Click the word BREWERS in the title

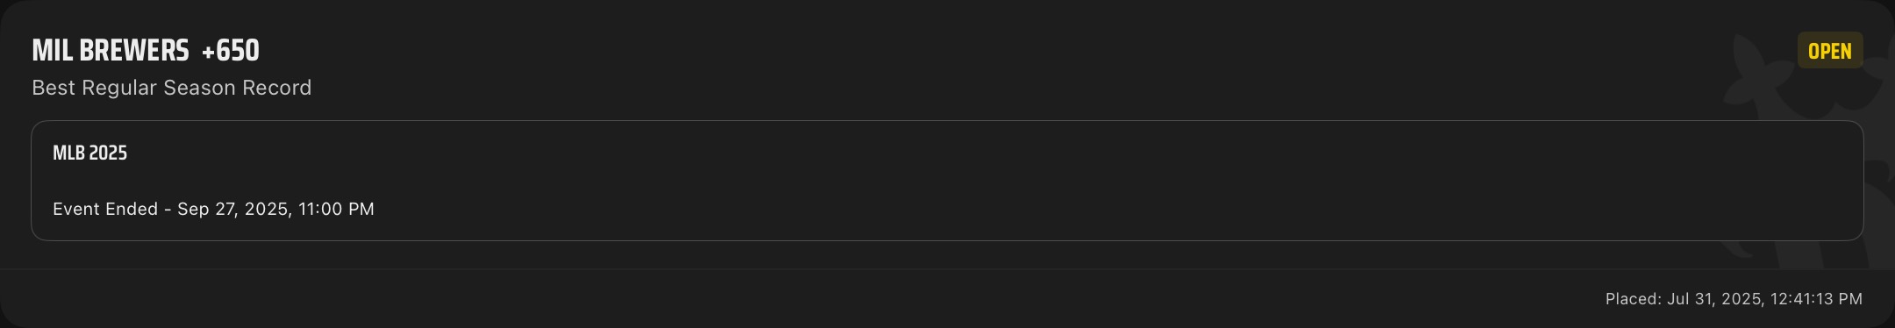point(134,51)
